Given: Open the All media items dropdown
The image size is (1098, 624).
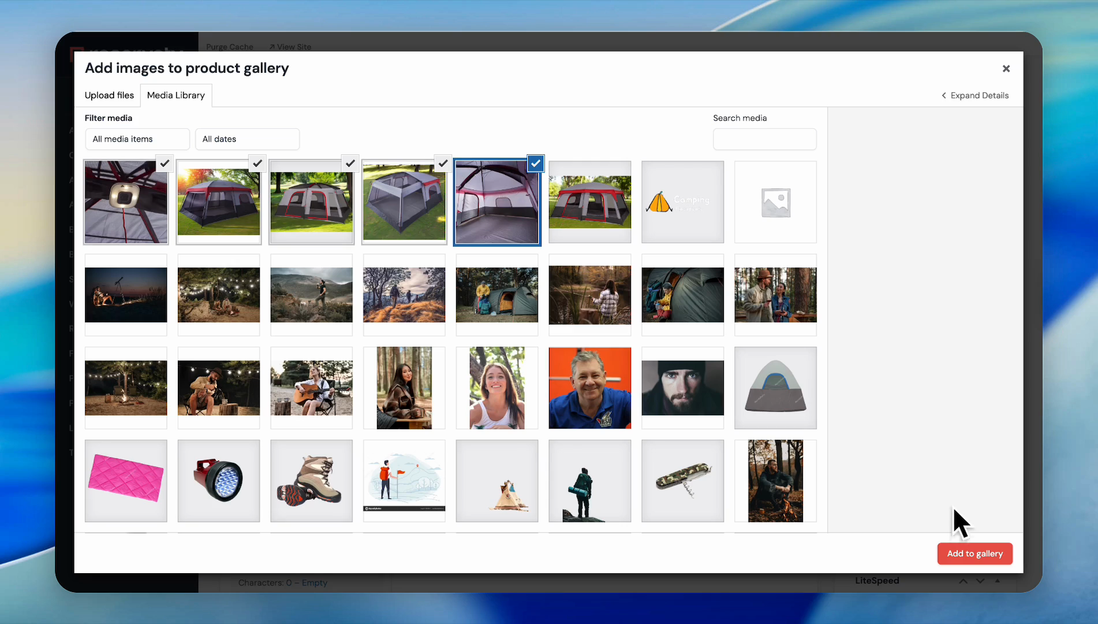Looking at the screenshot, I should (137, 139).
